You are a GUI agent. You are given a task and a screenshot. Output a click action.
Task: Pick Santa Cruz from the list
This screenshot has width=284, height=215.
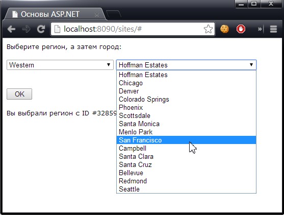186,164
